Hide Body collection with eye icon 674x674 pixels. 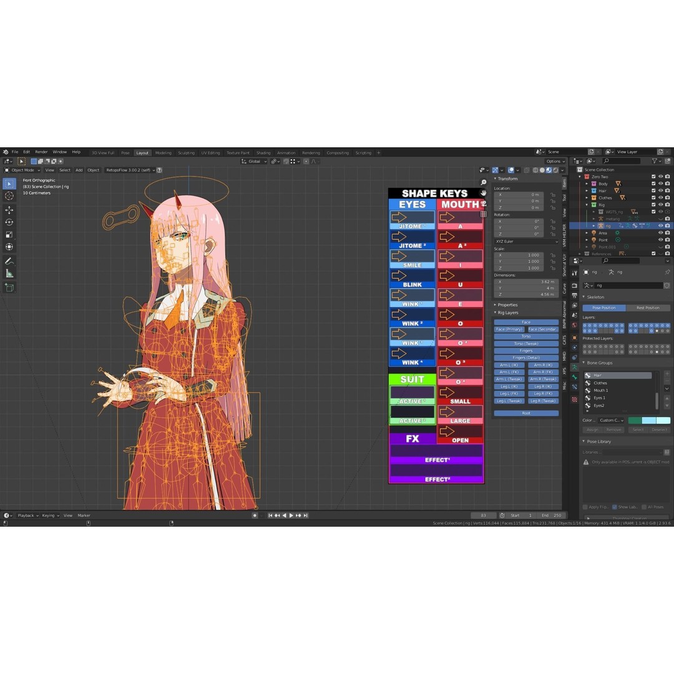pyautogui.click(x=661, y=183)
